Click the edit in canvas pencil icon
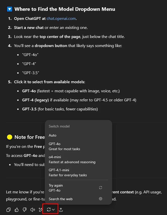This screenshot has height=215, width=167. point(40,210)
